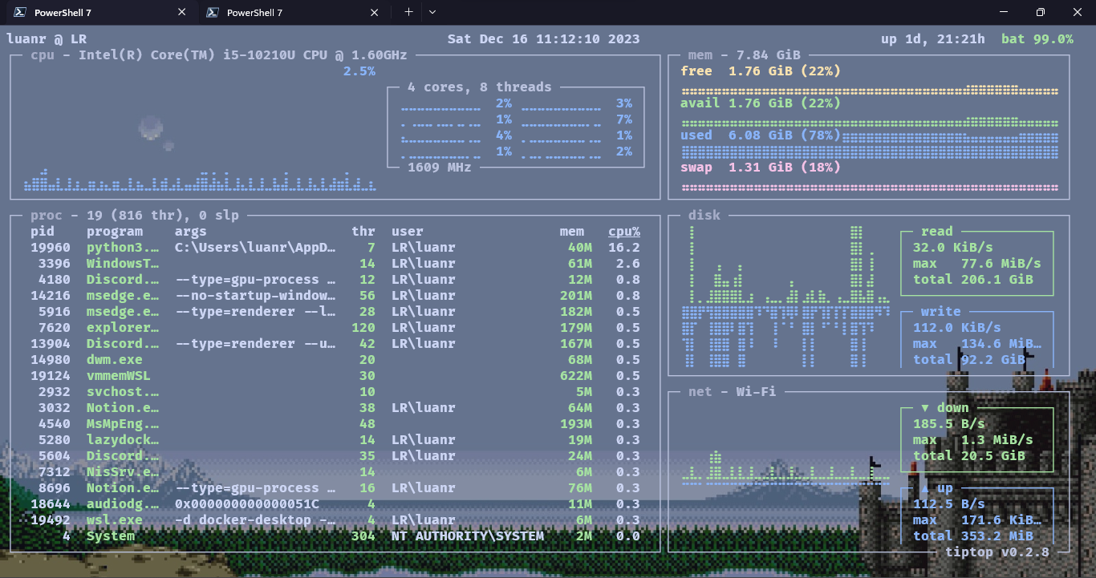
Task: Click the free 1.76 GiB memory line
Action: pos(761,71)
